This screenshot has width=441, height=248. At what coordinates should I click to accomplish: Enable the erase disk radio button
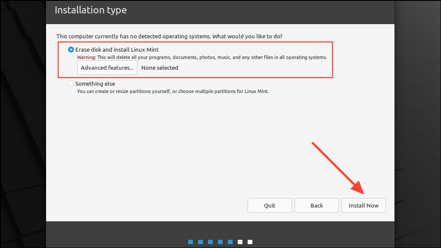71,50
